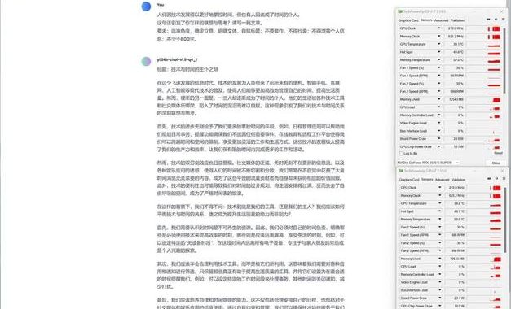Open GPU Clock sensor dropdown in upper GPU-Z

point(439,28)
